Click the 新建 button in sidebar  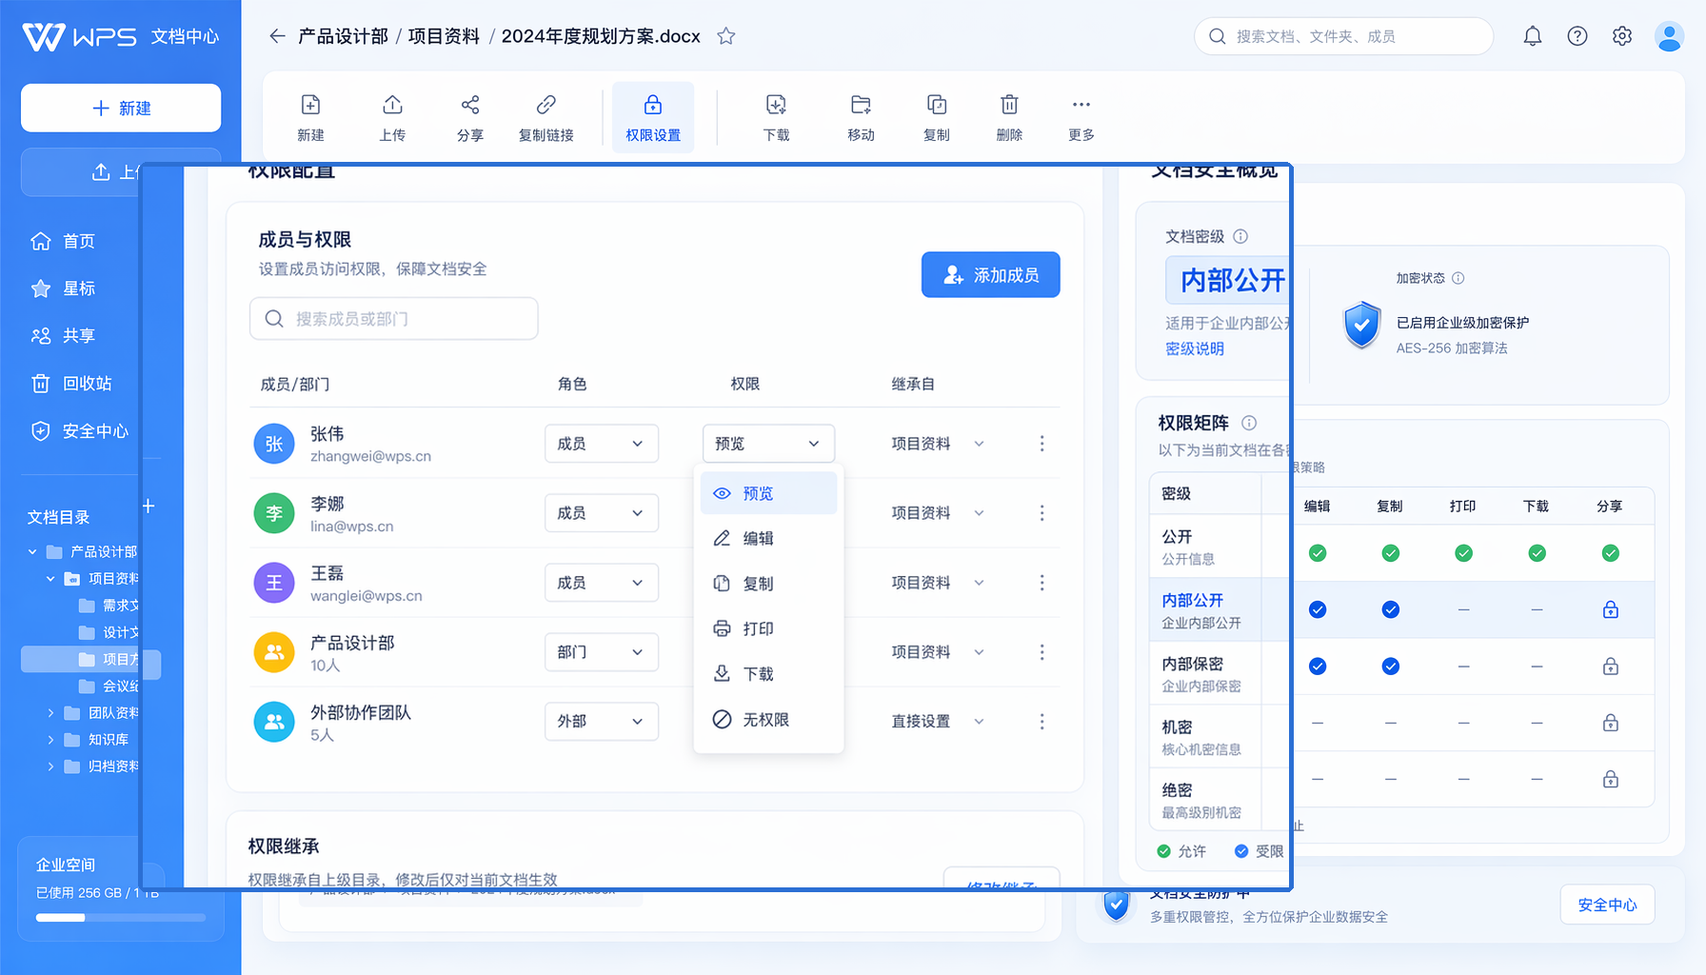121,108
